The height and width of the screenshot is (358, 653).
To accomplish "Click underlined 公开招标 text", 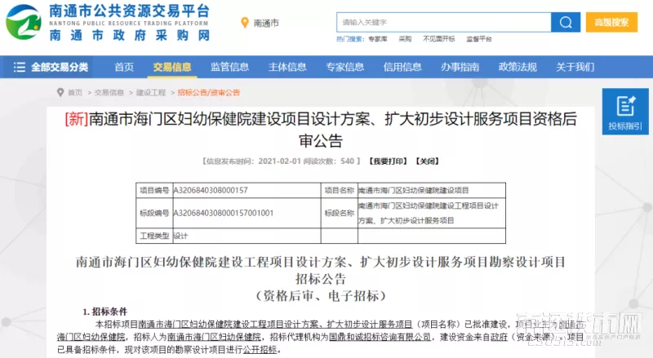I will point(260,349).
